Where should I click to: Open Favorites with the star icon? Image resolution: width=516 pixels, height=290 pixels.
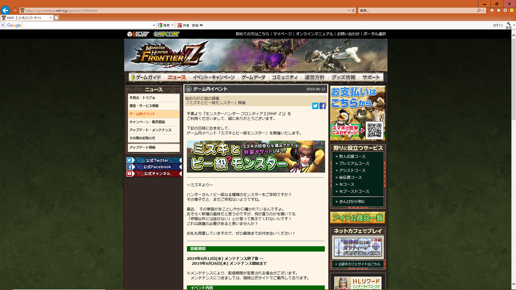point(499,10)
